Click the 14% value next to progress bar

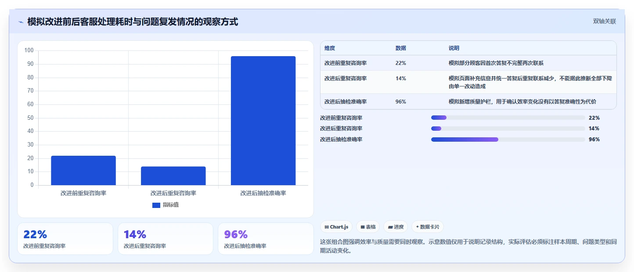594,129
